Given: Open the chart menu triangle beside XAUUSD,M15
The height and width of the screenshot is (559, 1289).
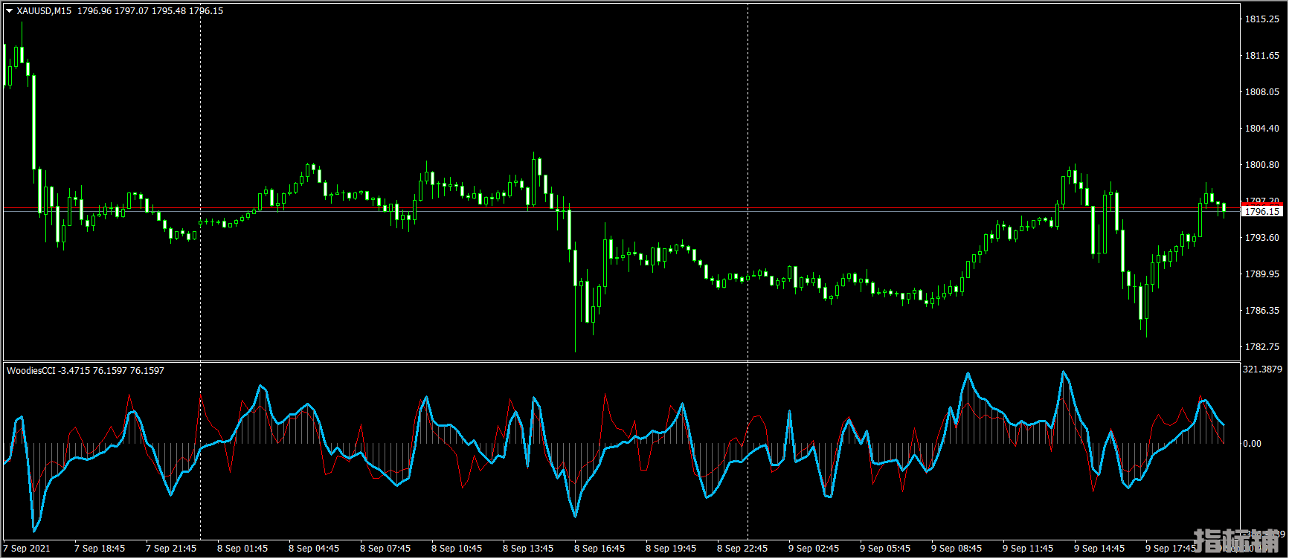Looking at the screenshot, I should click(10, 11).
